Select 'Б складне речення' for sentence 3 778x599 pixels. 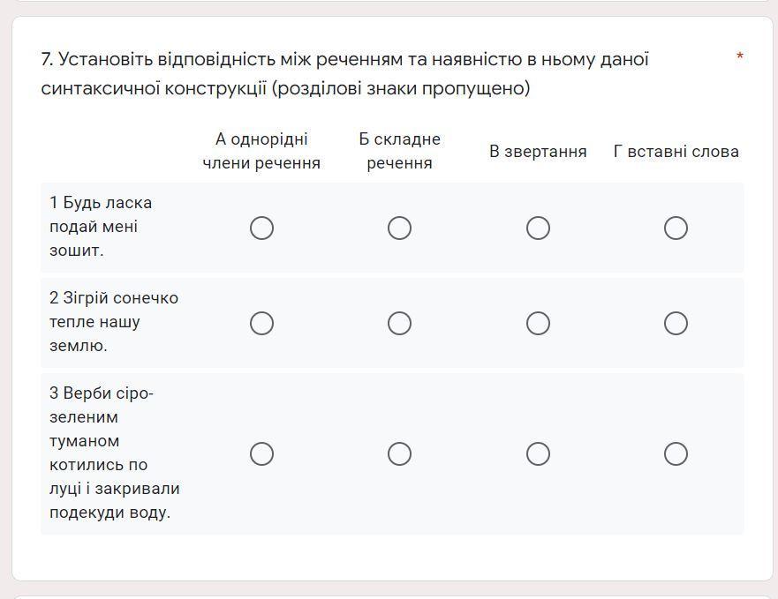point(399,453)
